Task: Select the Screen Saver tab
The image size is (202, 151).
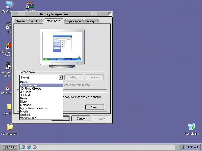Action: (x=53, y=21)
